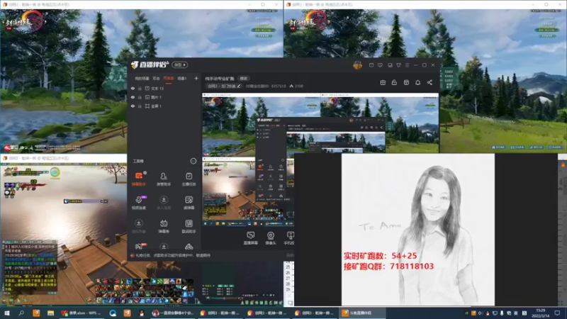The height and width of the screenshot is (319, 567).
Task: Add 手机投屏 phone source
Action: pos(289,238)
